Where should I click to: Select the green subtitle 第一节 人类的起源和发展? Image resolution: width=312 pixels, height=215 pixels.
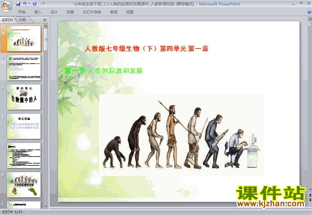(104, 71)
